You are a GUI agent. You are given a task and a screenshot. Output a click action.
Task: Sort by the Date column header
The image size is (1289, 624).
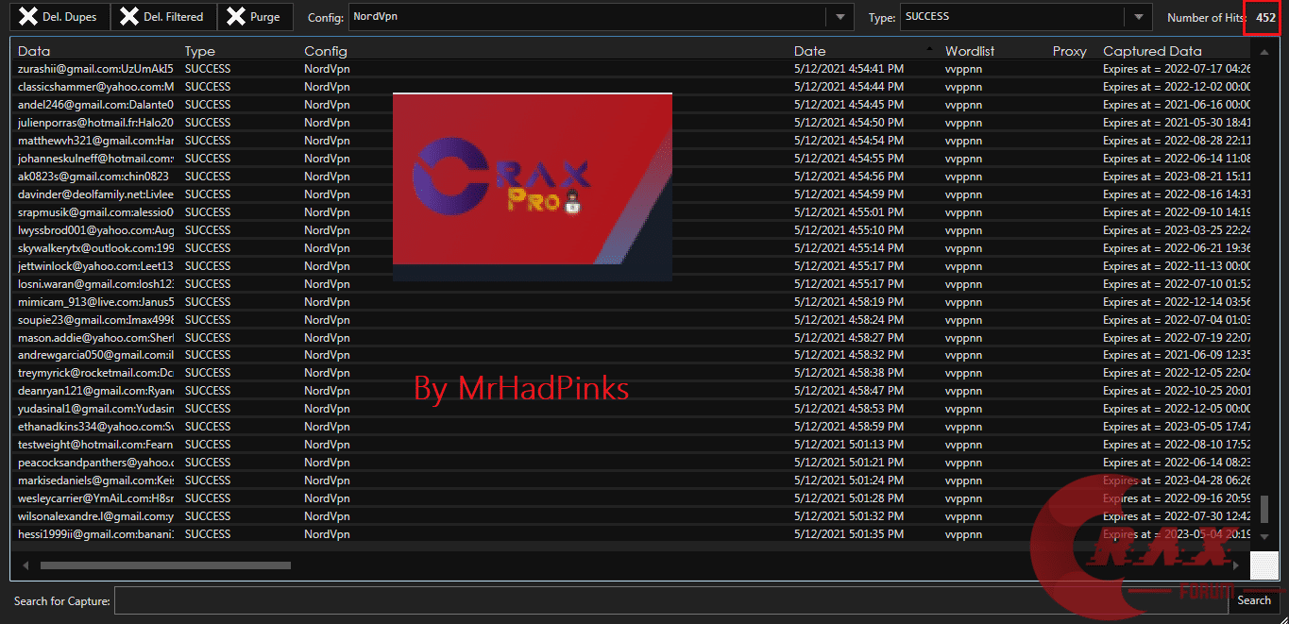tap(809, 51)
